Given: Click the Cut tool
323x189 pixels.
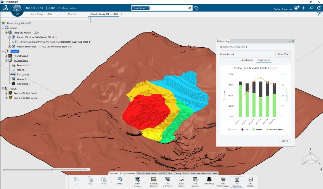Looking at the screenshot, I should 76,181.
